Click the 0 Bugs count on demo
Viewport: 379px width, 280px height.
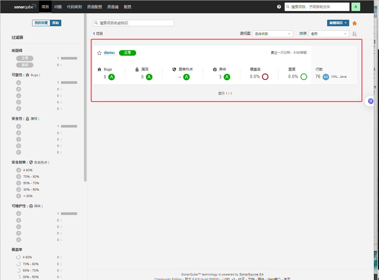pos(105,77)
